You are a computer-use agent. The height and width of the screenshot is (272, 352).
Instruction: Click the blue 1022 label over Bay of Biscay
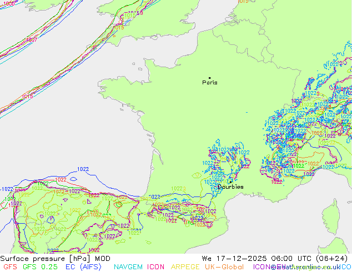pyautogui.click(x=83, y=169)
